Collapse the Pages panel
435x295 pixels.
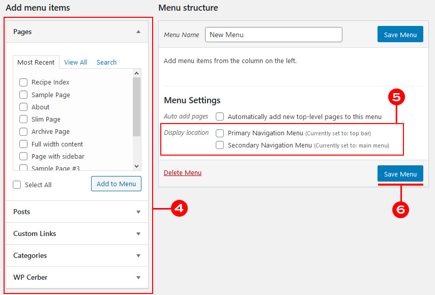pos(138,32)
